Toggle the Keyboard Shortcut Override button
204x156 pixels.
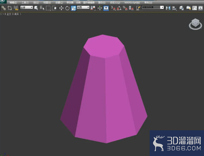click(106, 8)
